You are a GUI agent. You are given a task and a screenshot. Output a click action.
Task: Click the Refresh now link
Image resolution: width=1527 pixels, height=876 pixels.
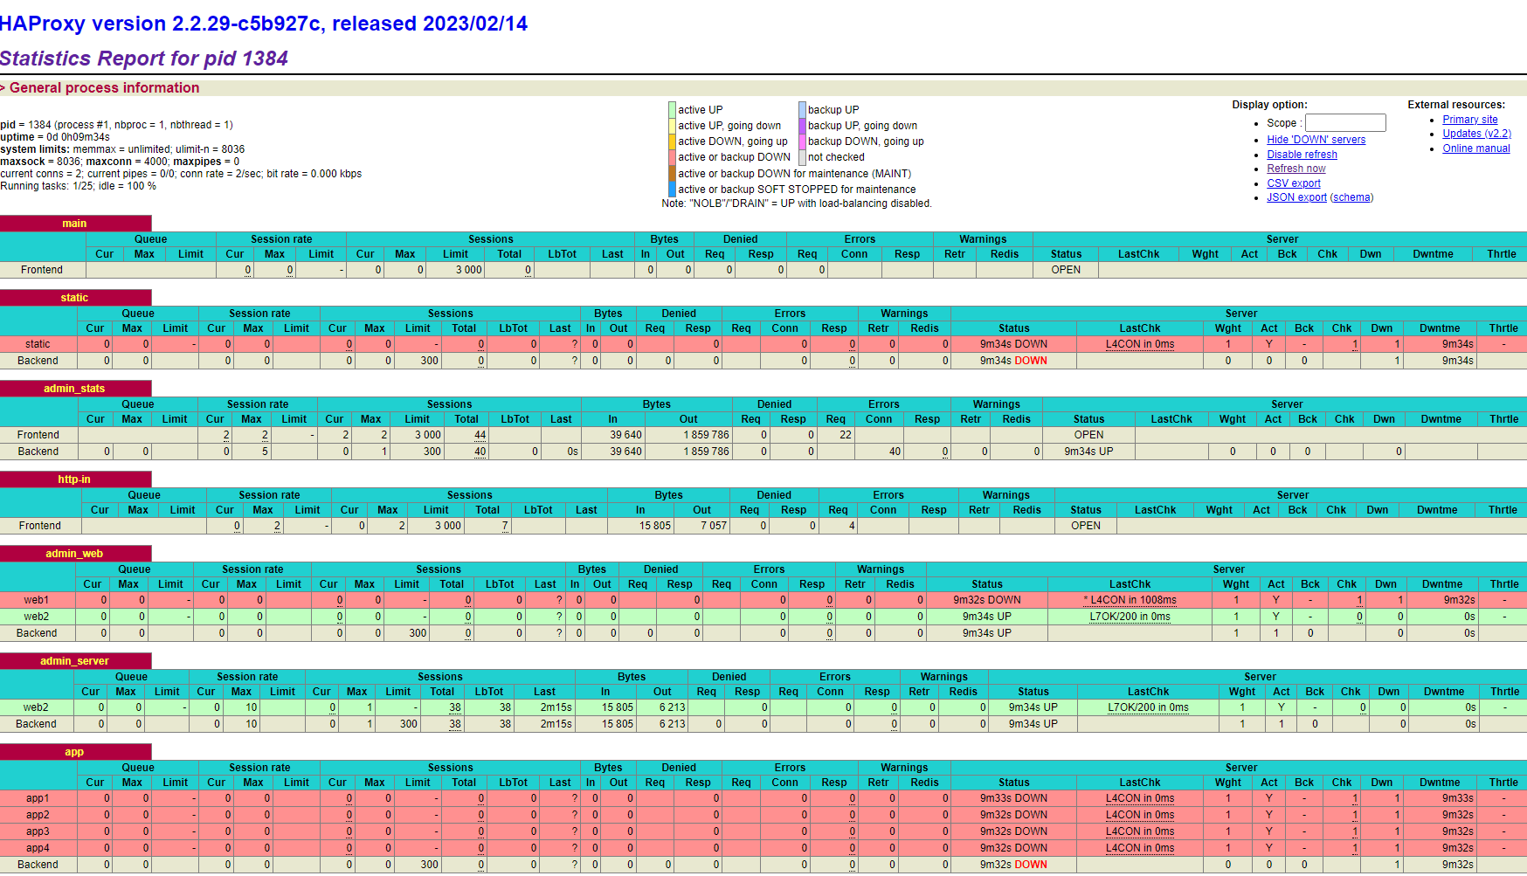pos(1296,169)
